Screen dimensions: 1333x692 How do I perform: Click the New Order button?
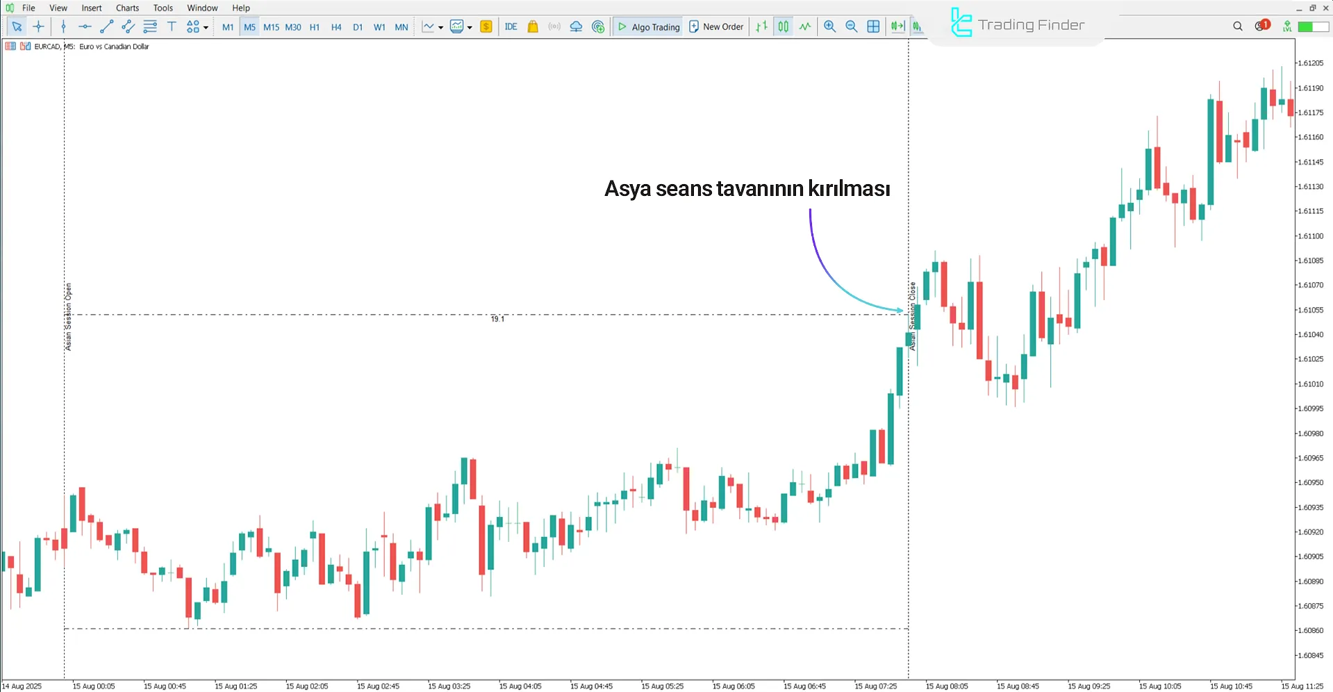point(715,26)
